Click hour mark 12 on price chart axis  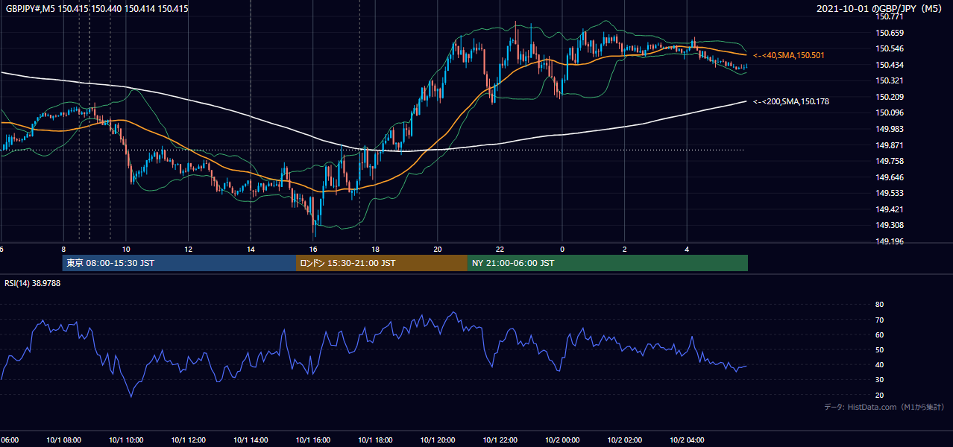188,249
